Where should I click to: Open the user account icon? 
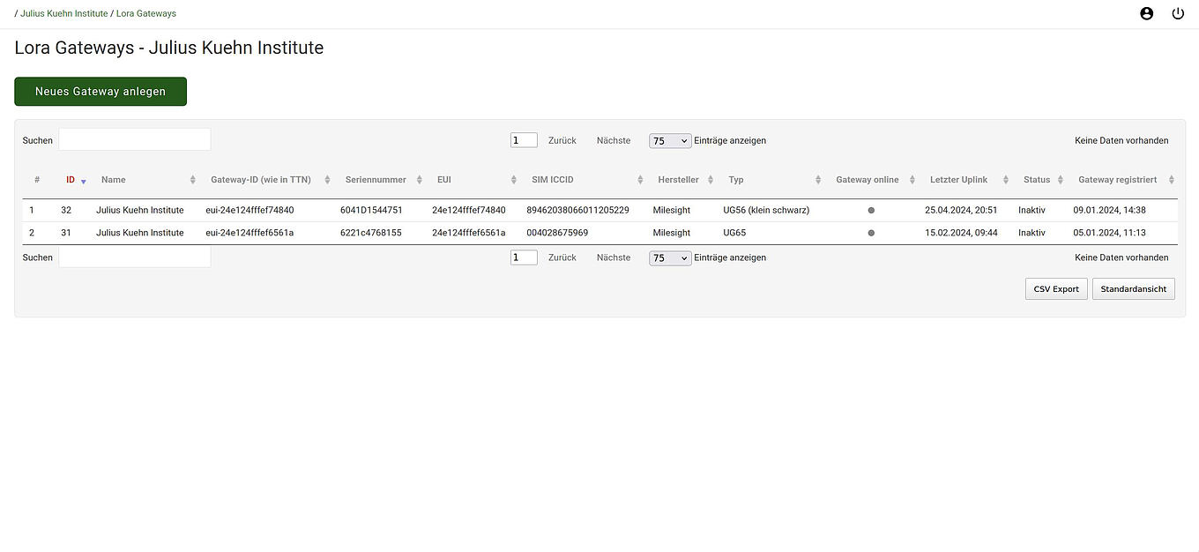[1146, 13]
